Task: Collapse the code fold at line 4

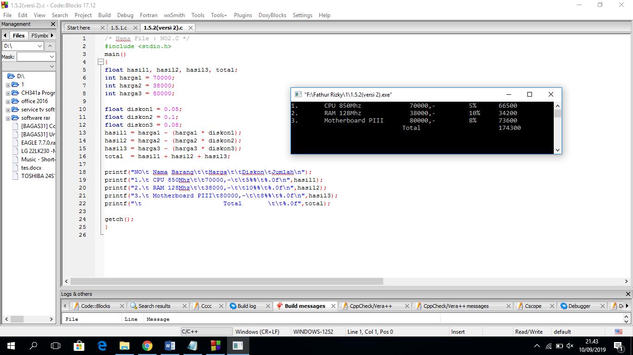Action: pyautogui.click(x=100, y=62)
